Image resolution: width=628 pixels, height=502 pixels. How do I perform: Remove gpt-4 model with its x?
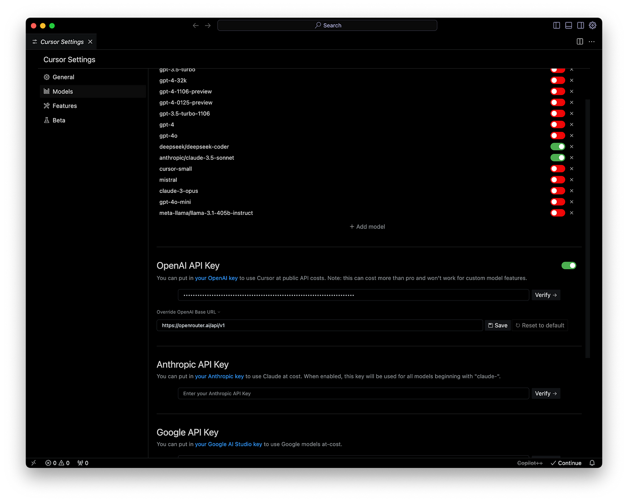571,125
